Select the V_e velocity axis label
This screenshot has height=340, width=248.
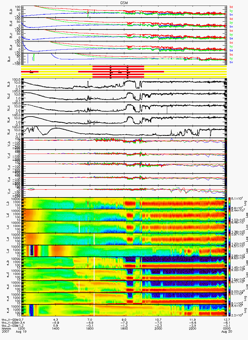pos(9,179)
